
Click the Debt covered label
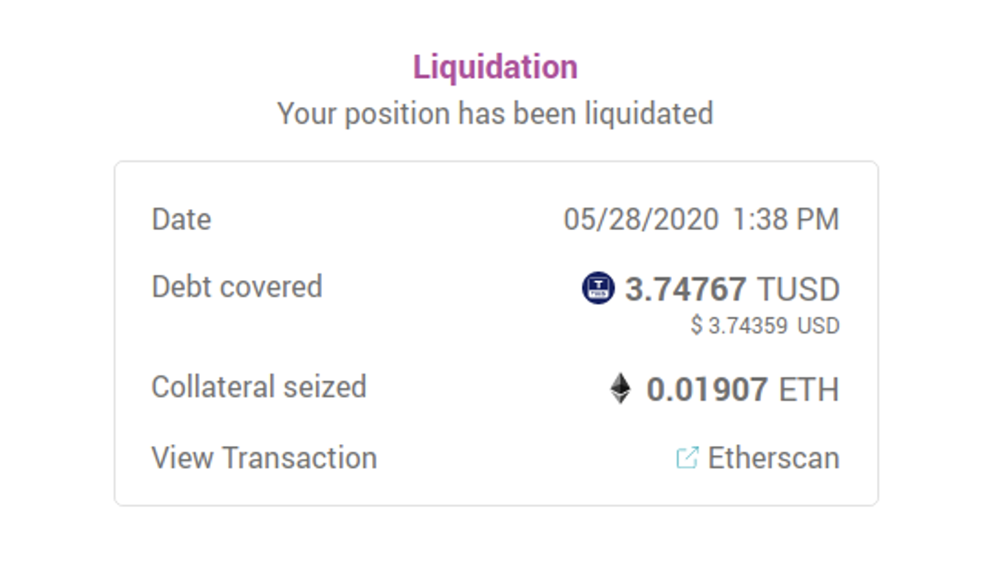pos(237,286)
